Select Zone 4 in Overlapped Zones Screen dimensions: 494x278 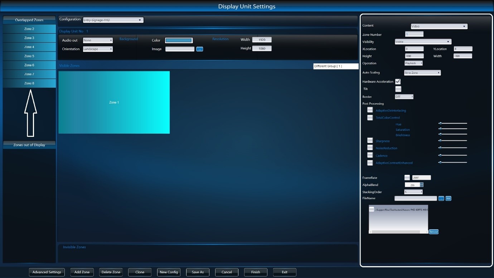(29, 47)
